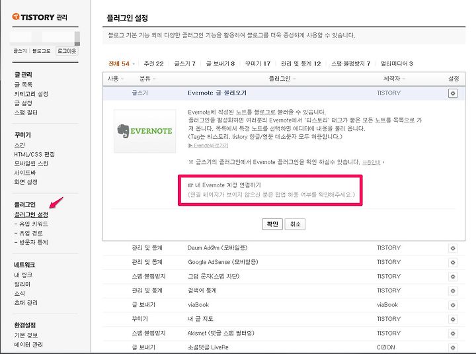Open 유입 경로 in sidebar

click(x=28, y=233)
